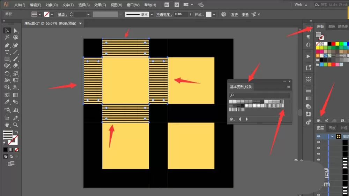Collapse the top layer expand arrow
This screenshot has height=196, width=349.
click(332, 136)
